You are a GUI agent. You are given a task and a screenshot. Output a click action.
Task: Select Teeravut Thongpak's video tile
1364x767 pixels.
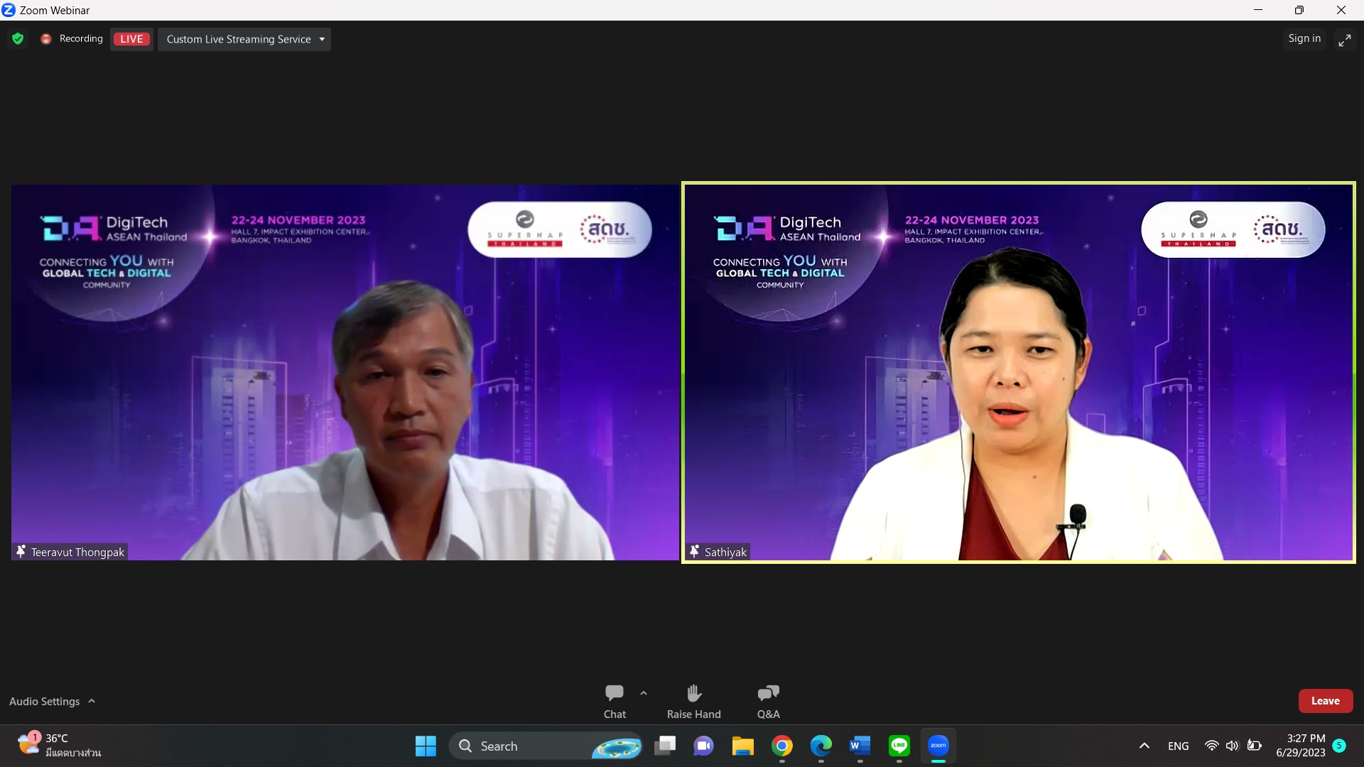click(x=345, y=373)
